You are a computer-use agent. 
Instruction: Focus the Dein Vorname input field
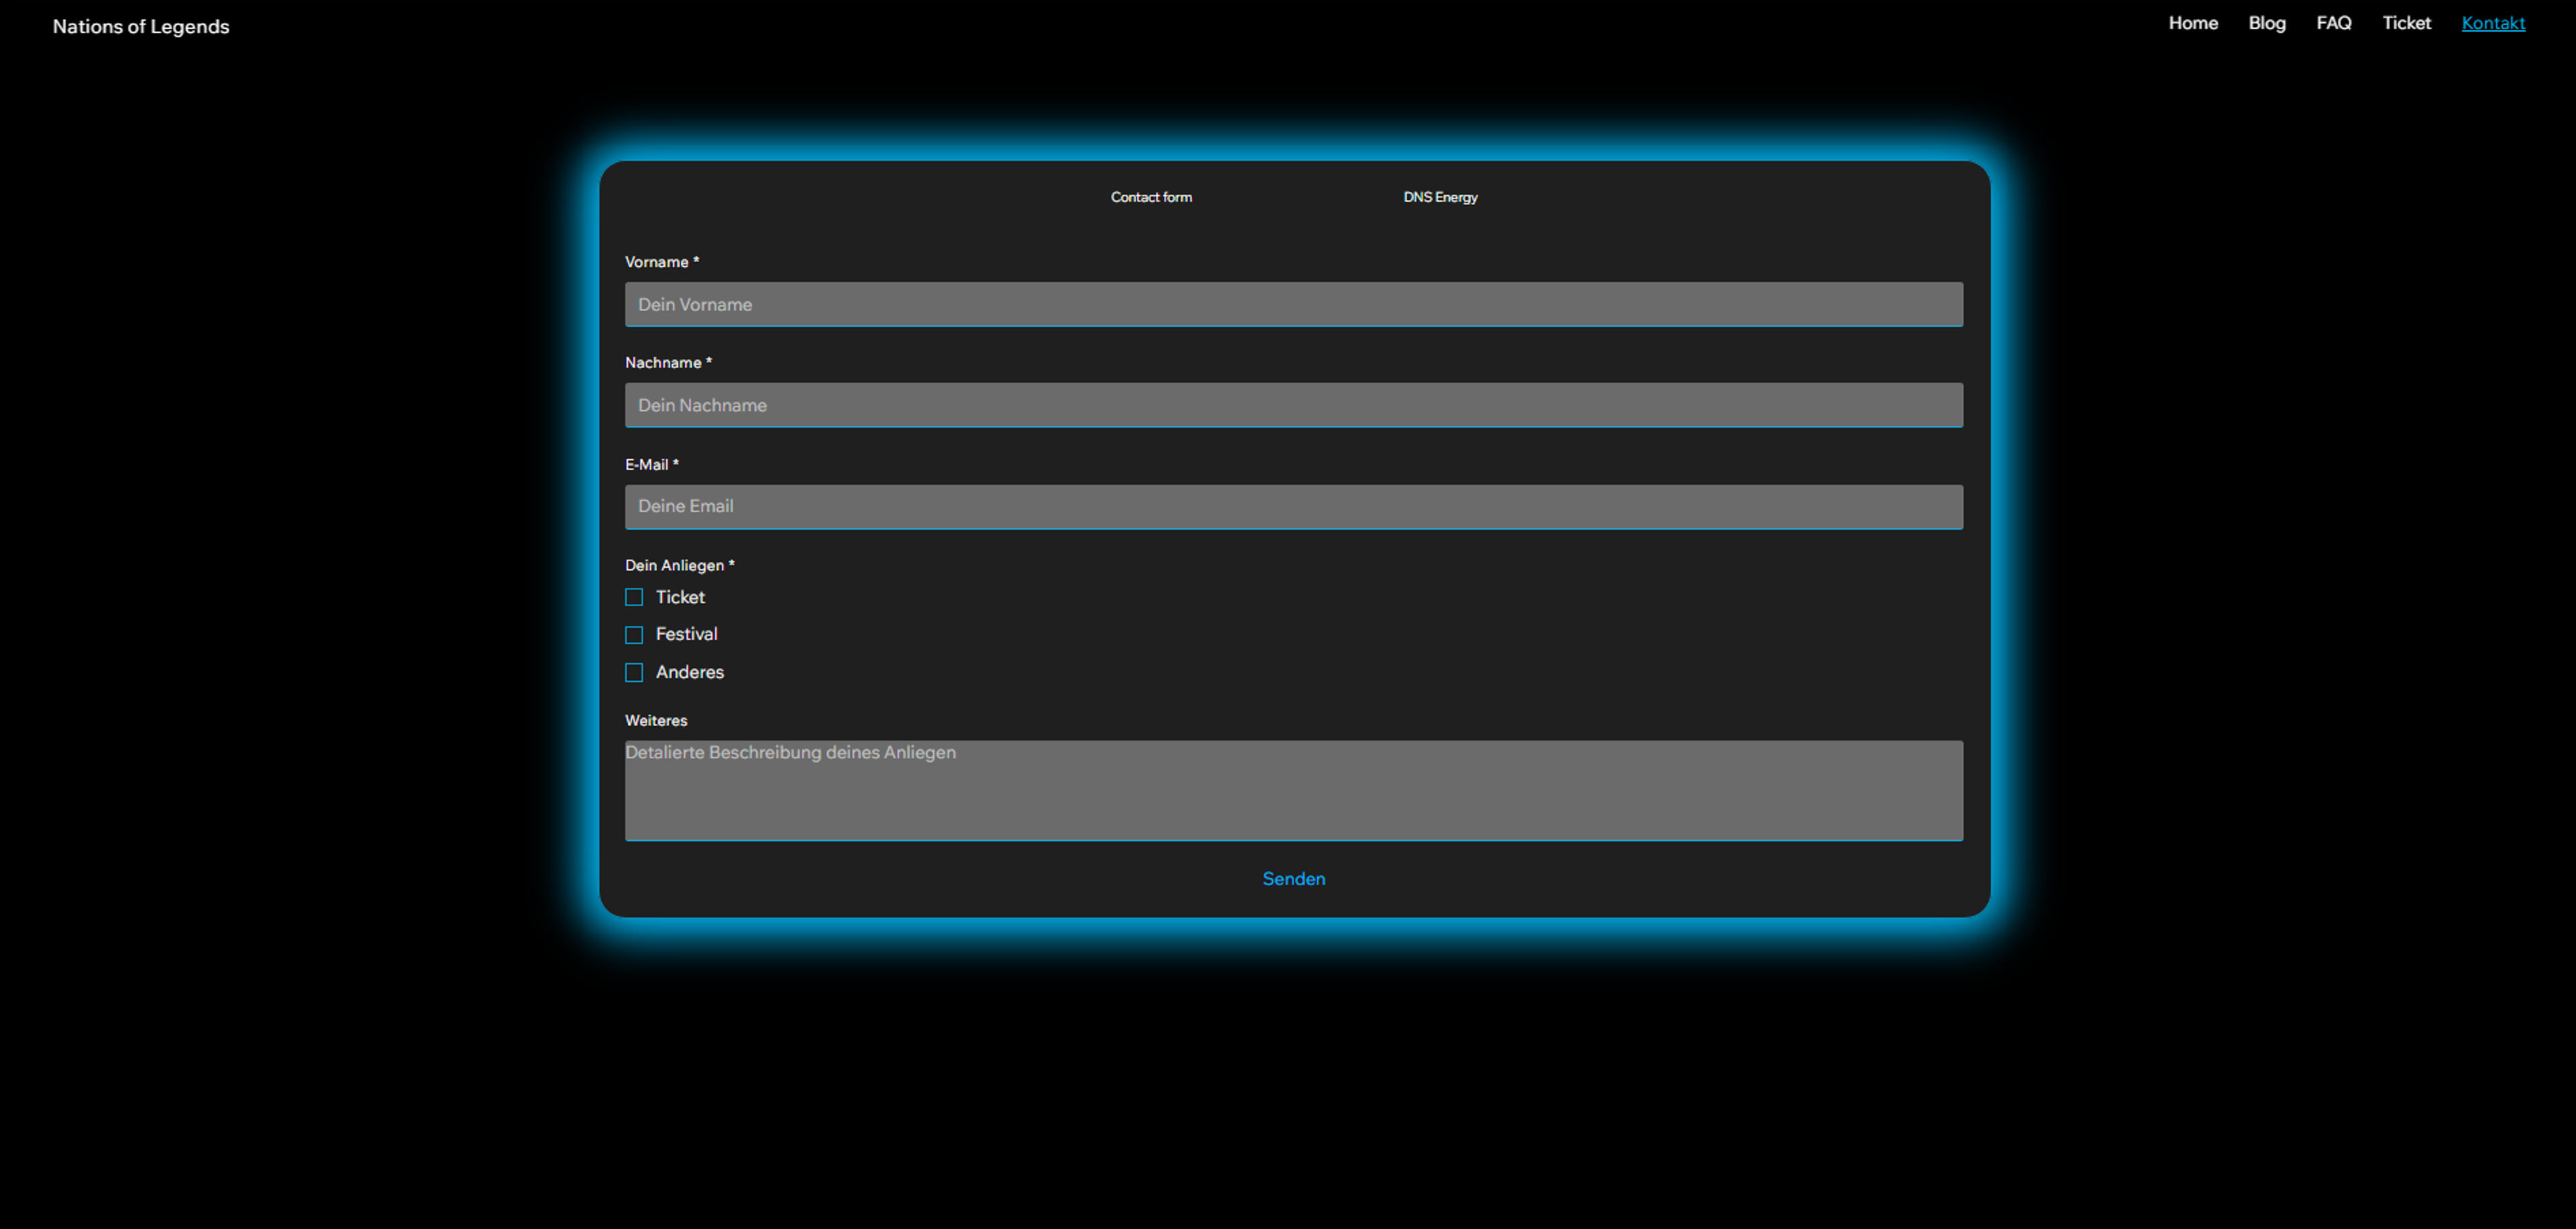click(1294, 305)
